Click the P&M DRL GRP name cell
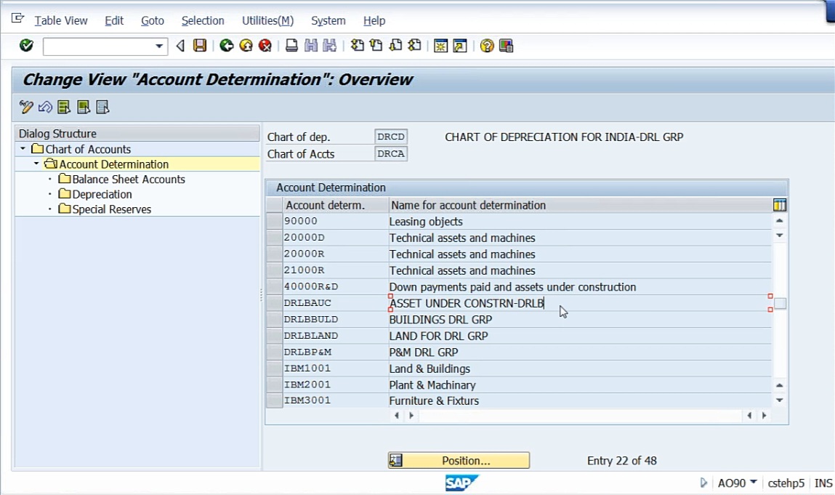Viewport: 835px width, 495px height. [x=580, y=353]
